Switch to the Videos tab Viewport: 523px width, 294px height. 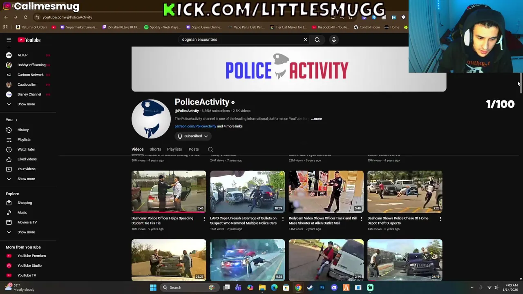[137, 149]
